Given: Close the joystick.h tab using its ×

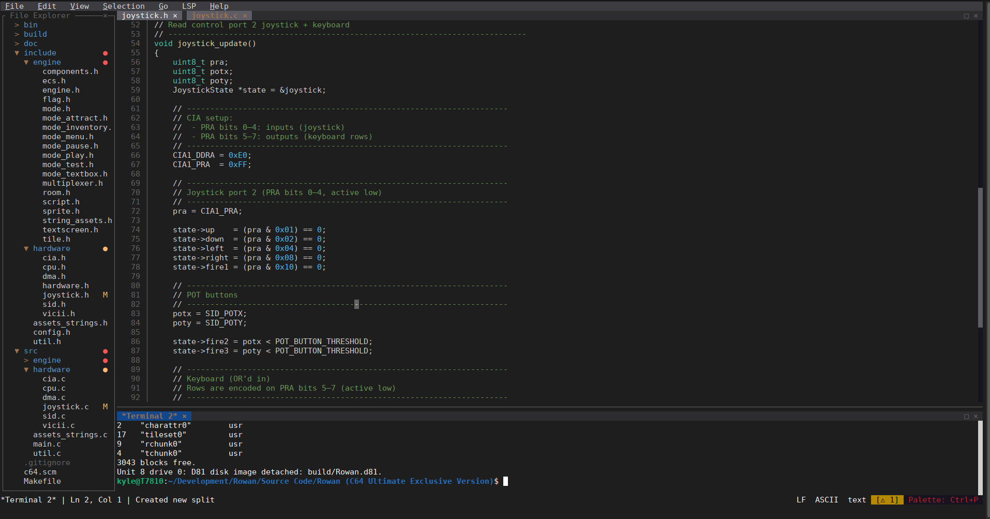Looking at the screenshot, I should pyautogui.click(x=175, y=16).
